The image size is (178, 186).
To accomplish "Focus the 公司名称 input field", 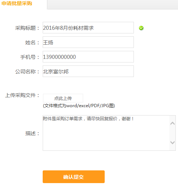I will click(88, 71).
